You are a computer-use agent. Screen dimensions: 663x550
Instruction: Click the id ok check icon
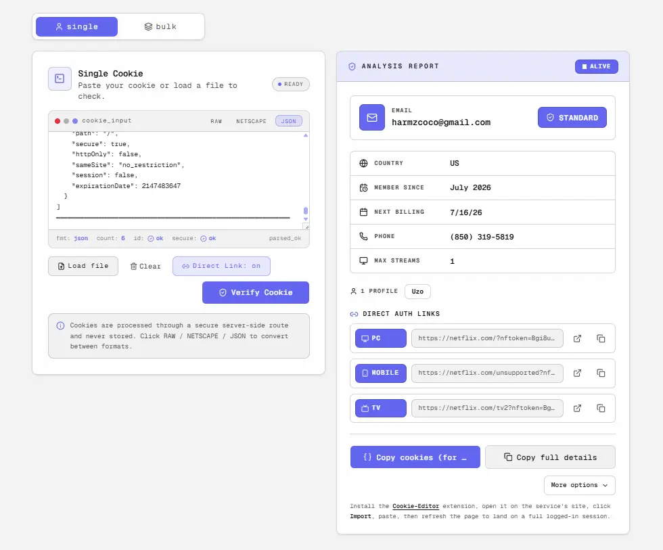(150, 238)
